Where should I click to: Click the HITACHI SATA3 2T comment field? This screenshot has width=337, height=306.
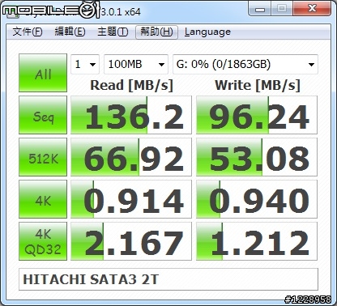point(168,279)
